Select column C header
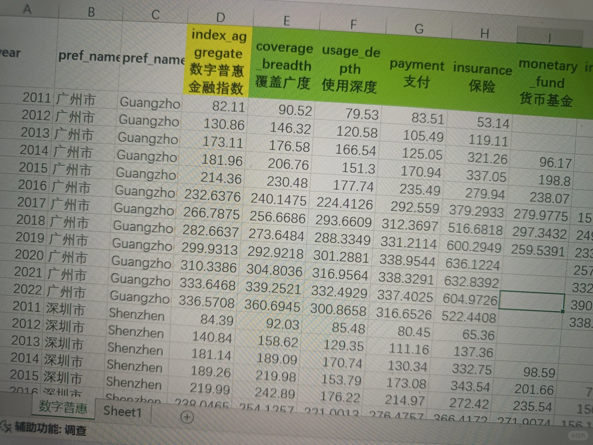Image resolution: width=593 pixels, height=445 pixels. [x=155, y=15]
